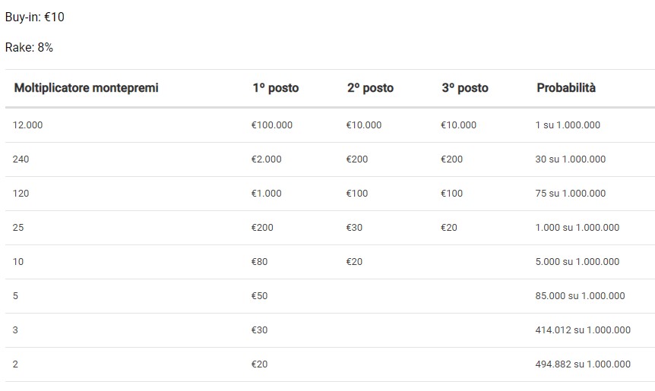Click the 414.012 su 1.000.000 probability

pos(583,330)
